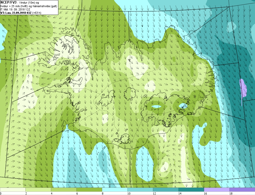
Task: Click the 'VT: Lau. 22.09.2018 03Z' valid time
Action: (16, 13)
